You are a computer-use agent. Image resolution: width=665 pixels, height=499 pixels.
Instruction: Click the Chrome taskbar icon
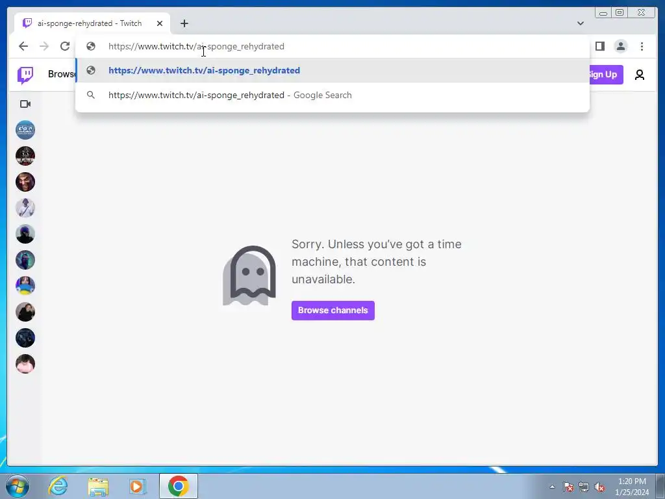click(x=178, y=486)
